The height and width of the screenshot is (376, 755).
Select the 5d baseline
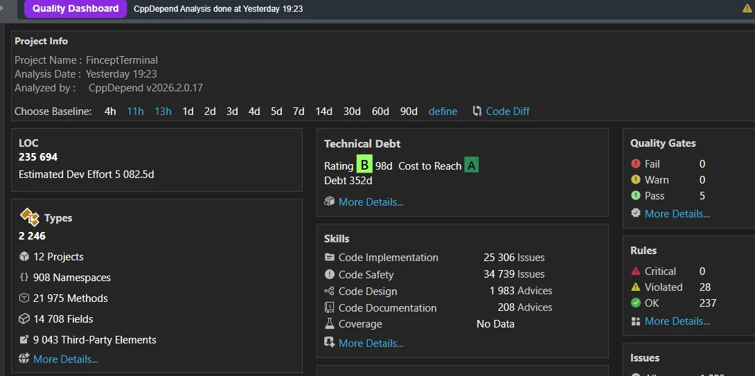pos(276,111)
